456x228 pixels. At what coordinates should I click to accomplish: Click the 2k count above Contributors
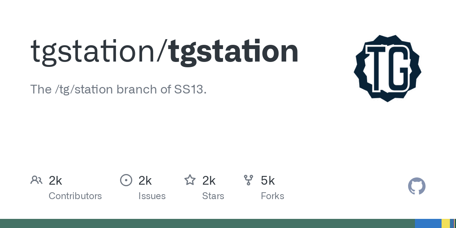pyautogui.click(x=55, y=180)
